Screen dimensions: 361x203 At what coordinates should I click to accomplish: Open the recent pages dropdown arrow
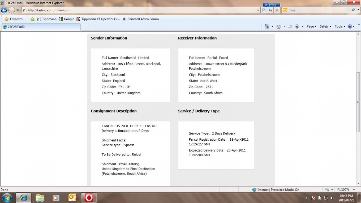18,10
